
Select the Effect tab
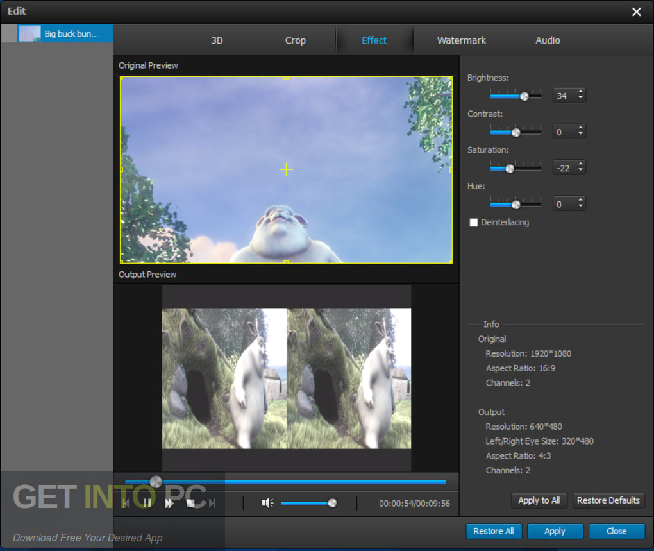pos(374,40)
